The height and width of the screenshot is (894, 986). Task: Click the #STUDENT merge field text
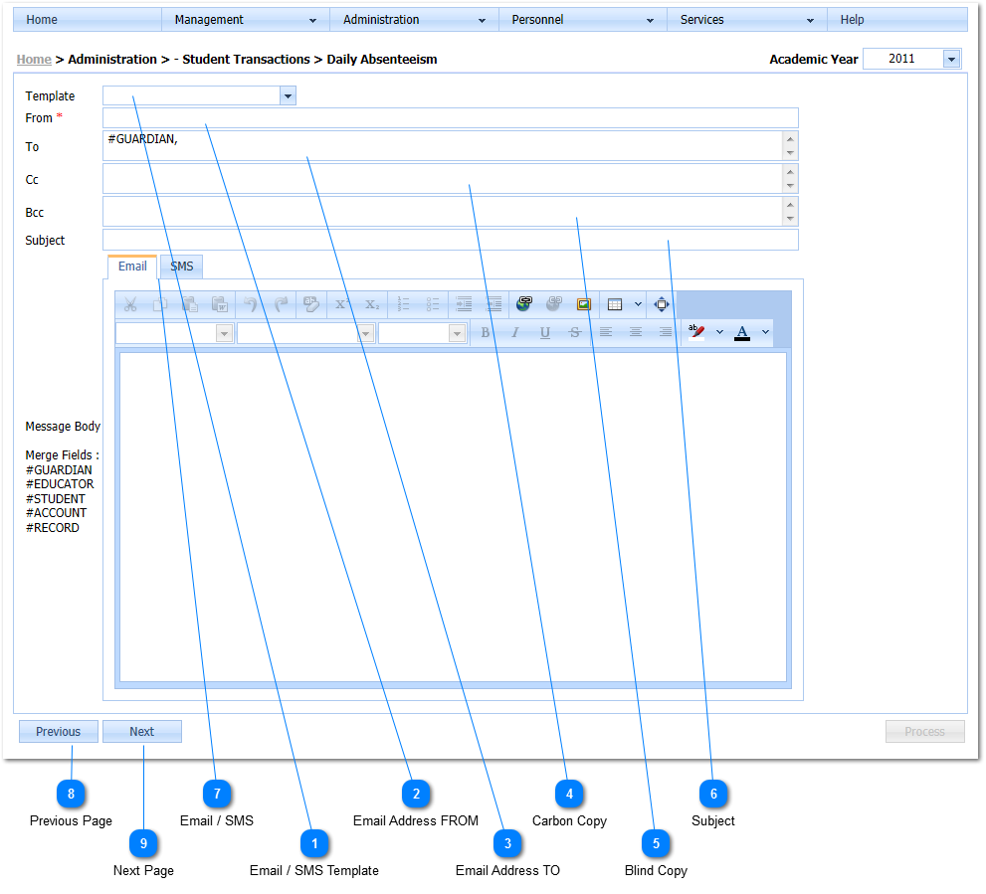pyautogui.click(x=56, y=499)
